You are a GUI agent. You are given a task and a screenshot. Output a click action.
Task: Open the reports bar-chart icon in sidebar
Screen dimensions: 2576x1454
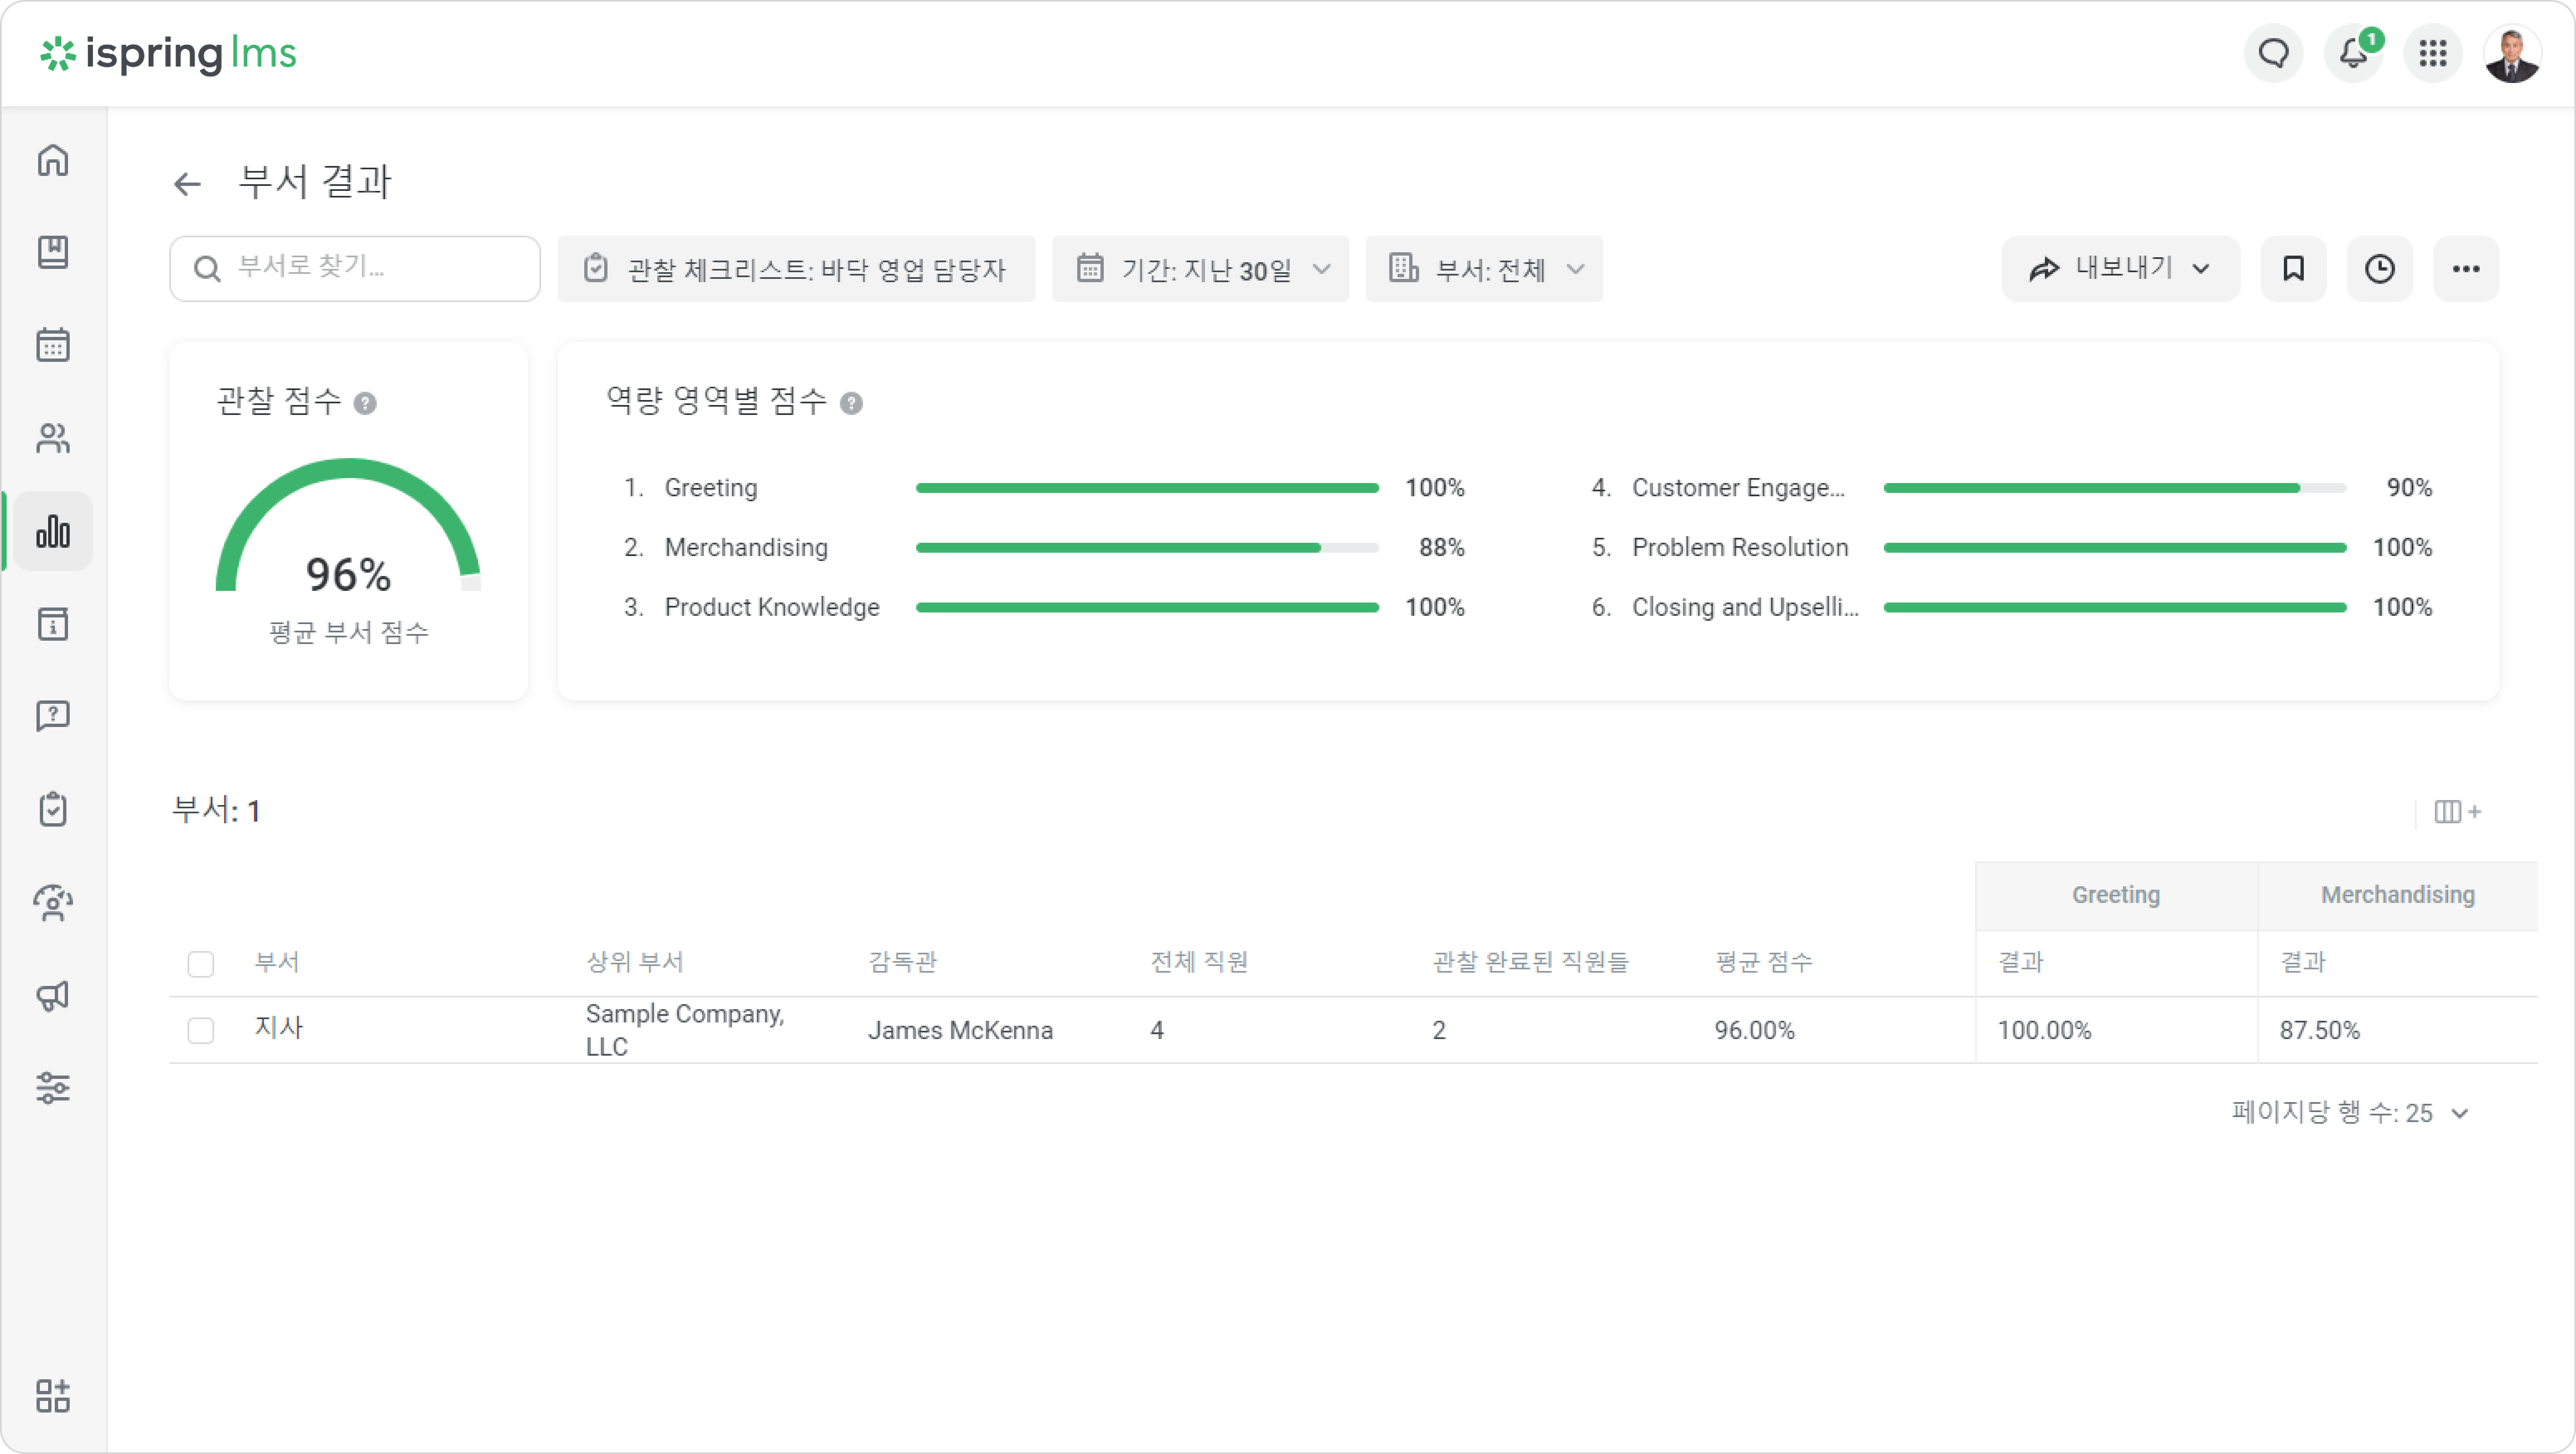pos(53,531)
